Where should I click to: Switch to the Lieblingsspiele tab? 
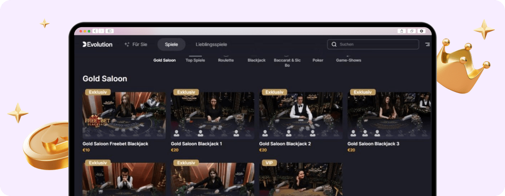[211, 44]
